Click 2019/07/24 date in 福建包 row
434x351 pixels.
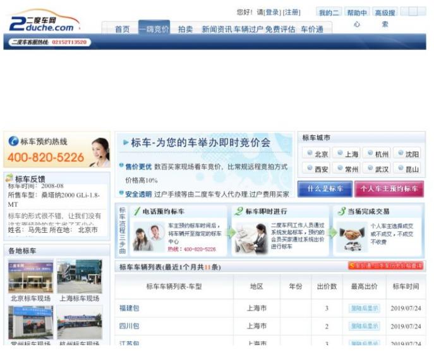click(x=406, y=308)
